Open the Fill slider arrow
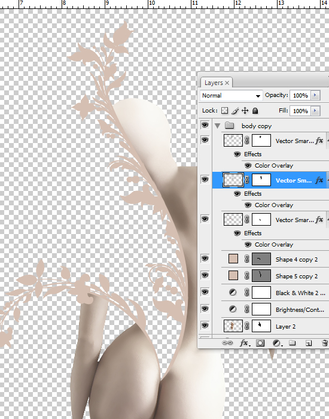Screen dimensions: 329x419 (x=315, y=111)
